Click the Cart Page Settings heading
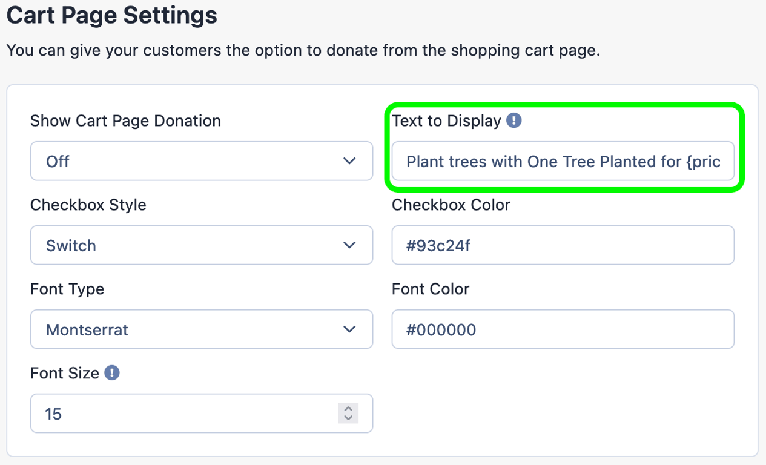Viewport: 766px width, 465px height. [x=112, y=15]
